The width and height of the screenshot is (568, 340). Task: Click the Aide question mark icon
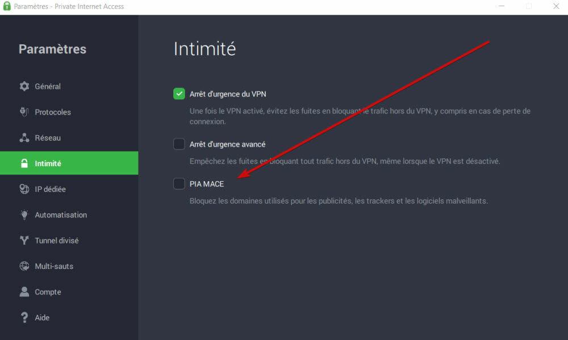click(x=24, y=317)
